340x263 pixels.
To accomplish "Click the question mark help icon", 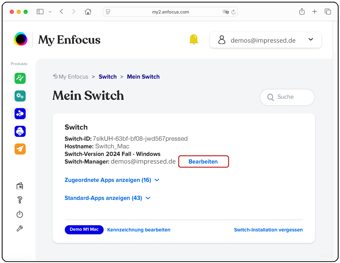I will coord(20,200).
